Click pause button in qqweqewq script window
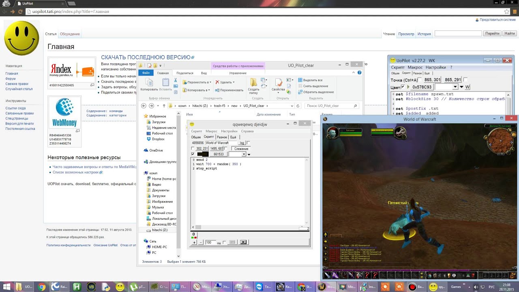Viewport: 519px width, 292px height. pyautogui.click(x=232, y=242)
